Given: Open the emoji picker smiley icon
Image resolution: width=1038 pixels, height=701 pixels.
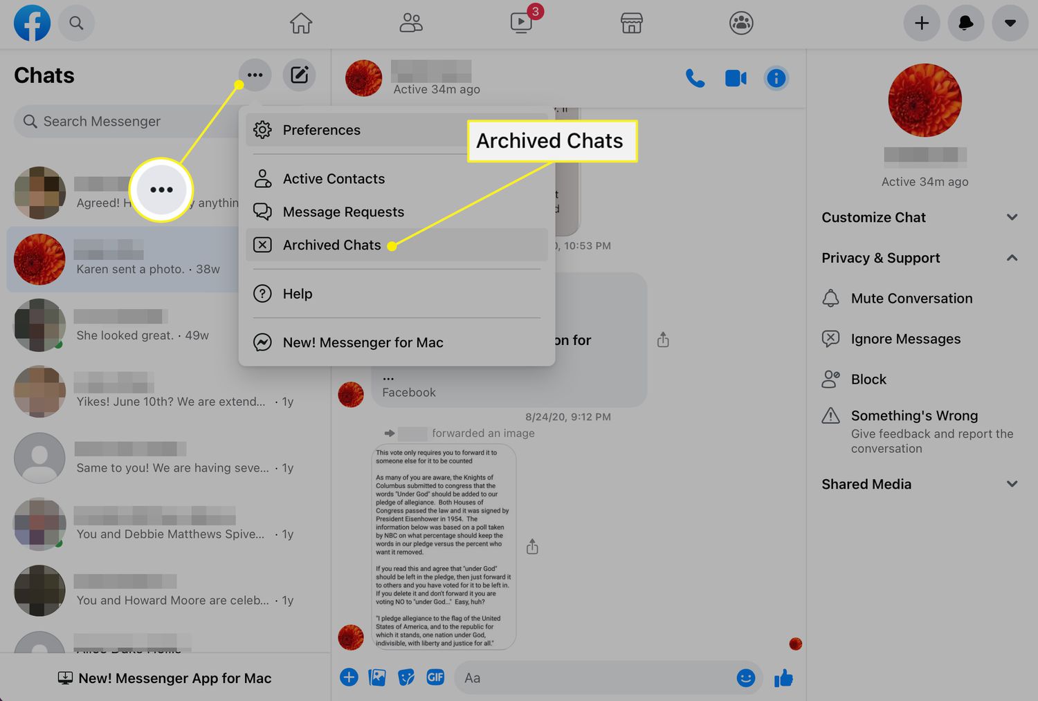Looking at the screenshot, I should (745, 678).
